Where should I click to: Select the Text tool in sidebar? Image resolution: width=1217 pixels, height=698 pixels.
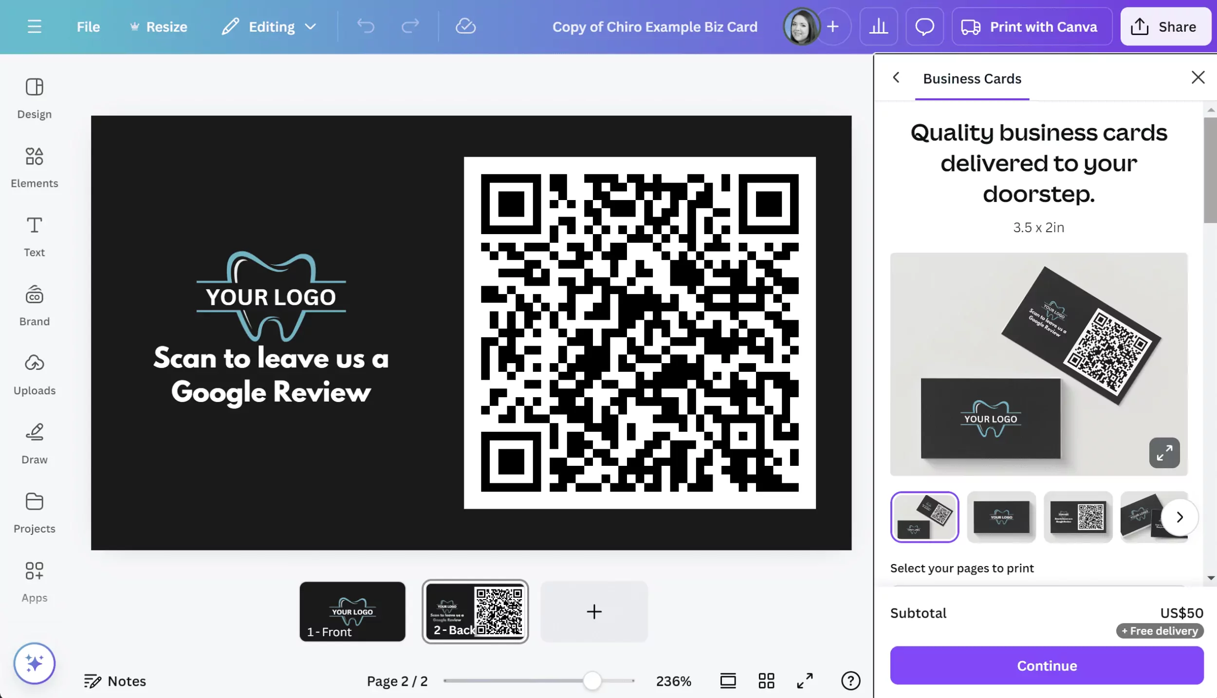coord(34,237)
